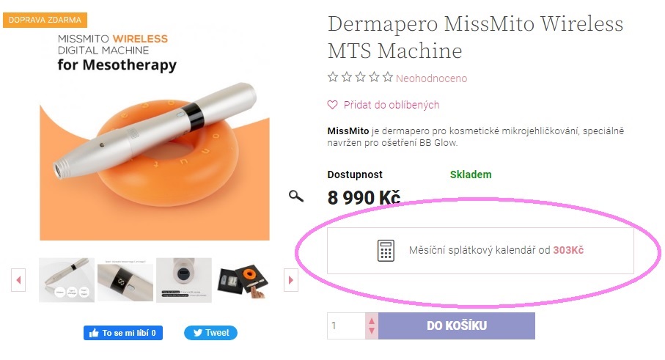Decrease quantity with the down arrow
The image size is (665, 360).
click(372, 331)
